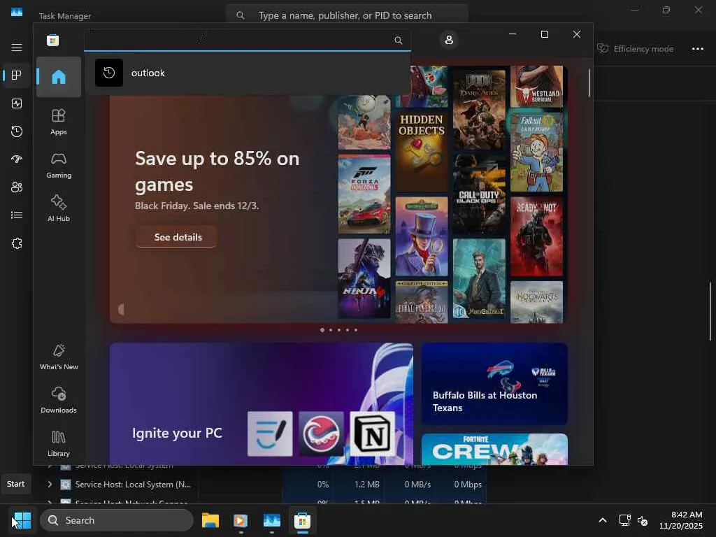Viewport: 716px width, 537px height.
Task: Show the previous banner carousel slide
Action: point(121,310)
